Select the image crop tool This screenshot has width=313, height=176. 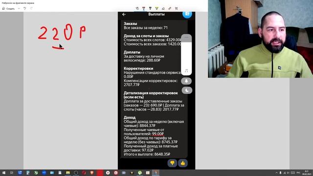(176, 8)
